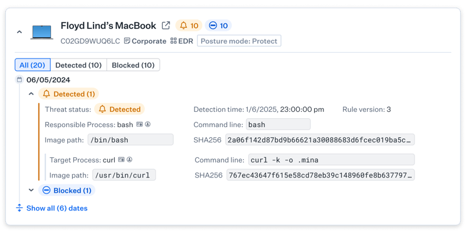Click the user icon next to curl
Image resolution: width=466 pixels, height=233 pixels.
130,160
